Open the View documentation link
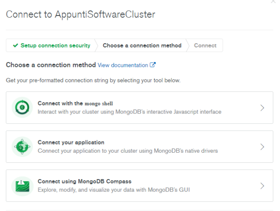 [x=123, y=65]
